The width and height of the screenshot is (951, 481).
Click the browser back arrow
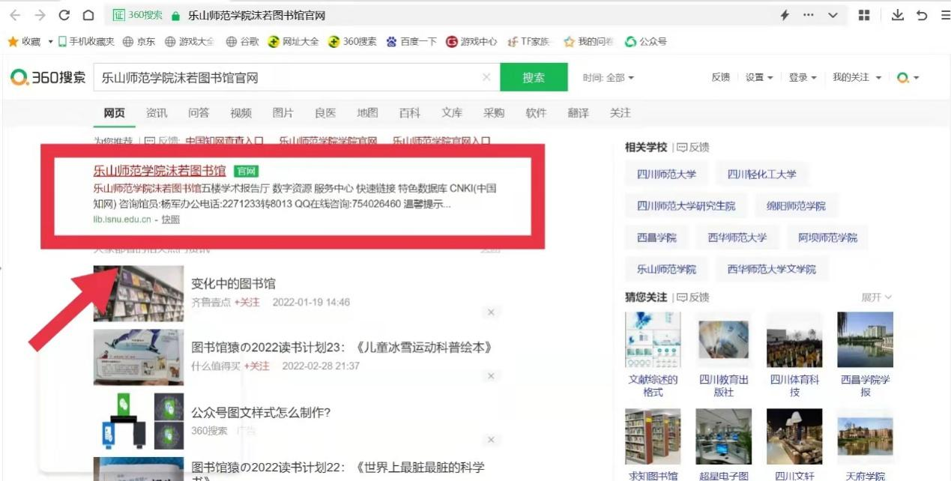[x=15, y=15]
